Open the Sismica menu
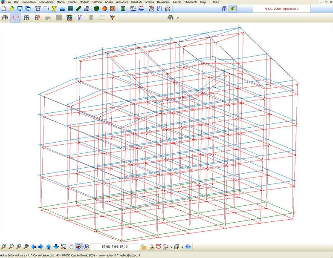The height and width of the screenshot is (258, 333). coord(97,2)
